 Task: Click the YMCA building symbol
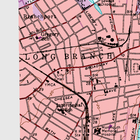pyautogui.click(x=48, y=81)
